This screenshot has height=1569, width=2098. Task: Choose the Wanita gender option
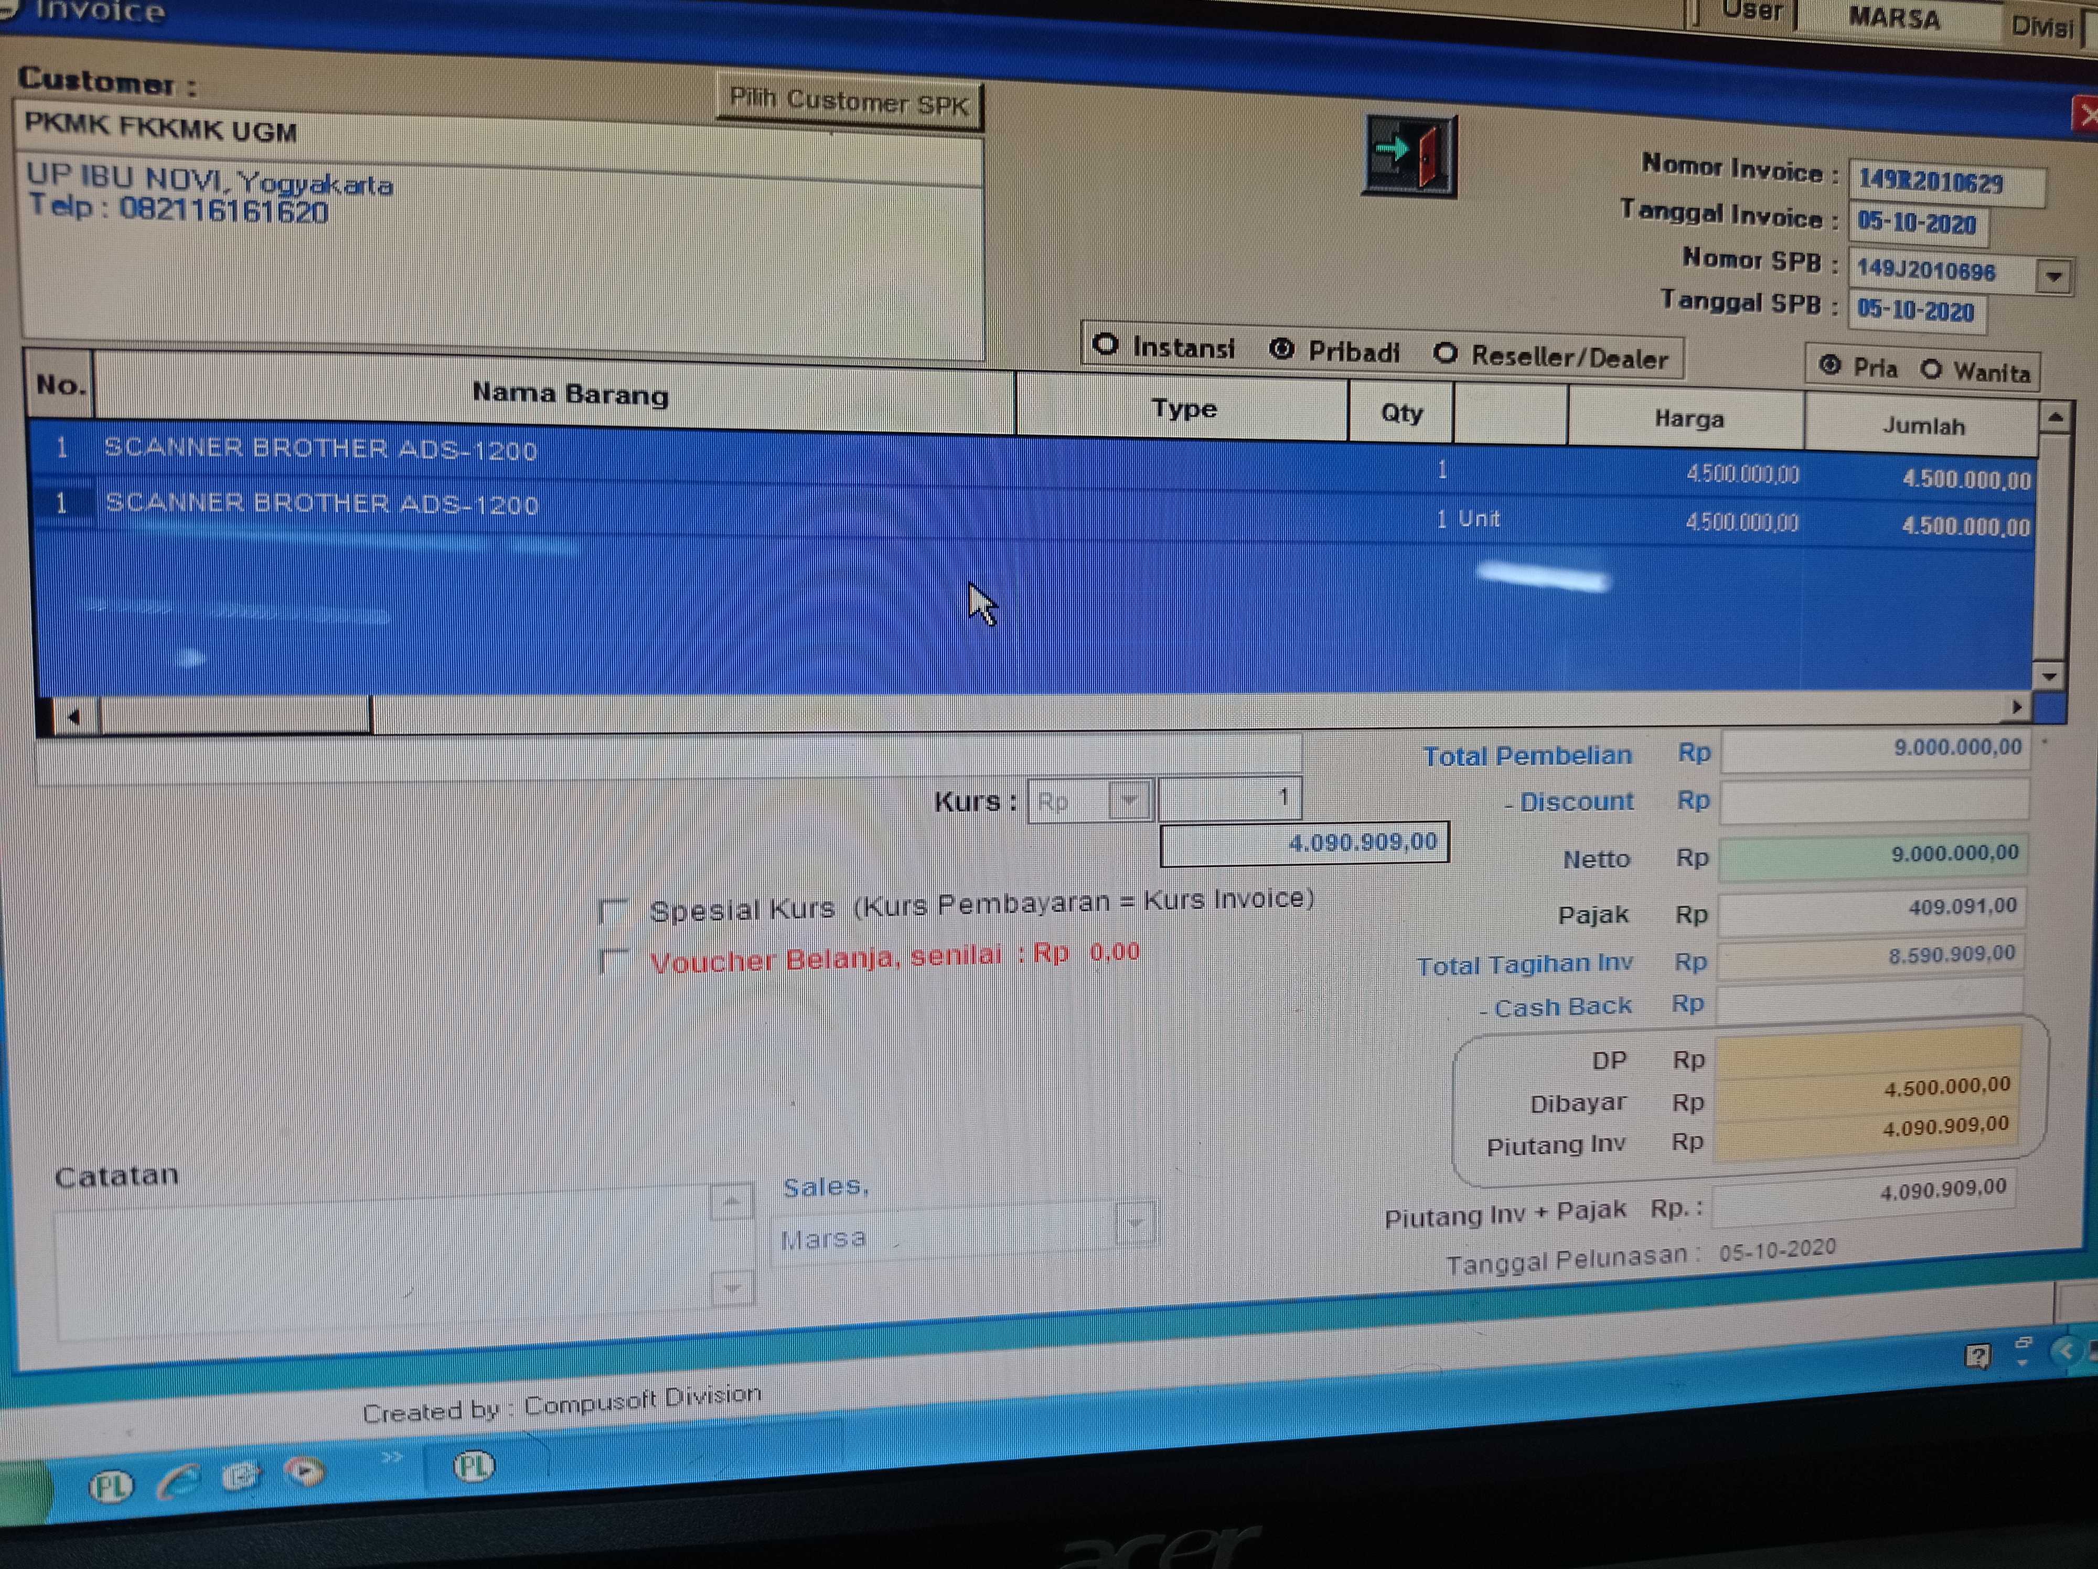1931,369
